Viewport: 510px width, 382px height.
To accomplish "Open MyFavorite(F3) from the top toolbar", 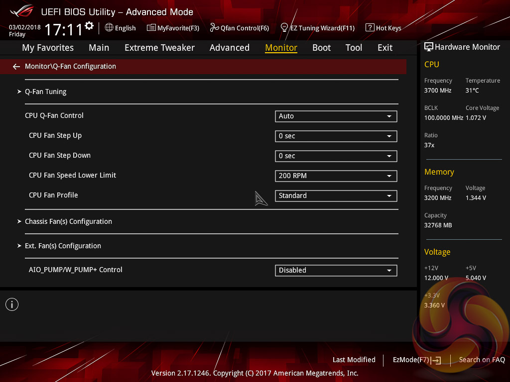I will tap(151, 28).
